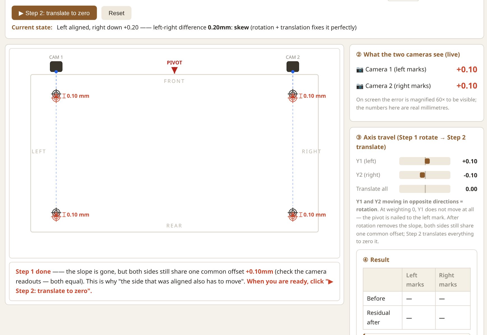This screenshot has width=487, height=335.
Task: Click the Step 1 done heading text
Action: [33, 272]
